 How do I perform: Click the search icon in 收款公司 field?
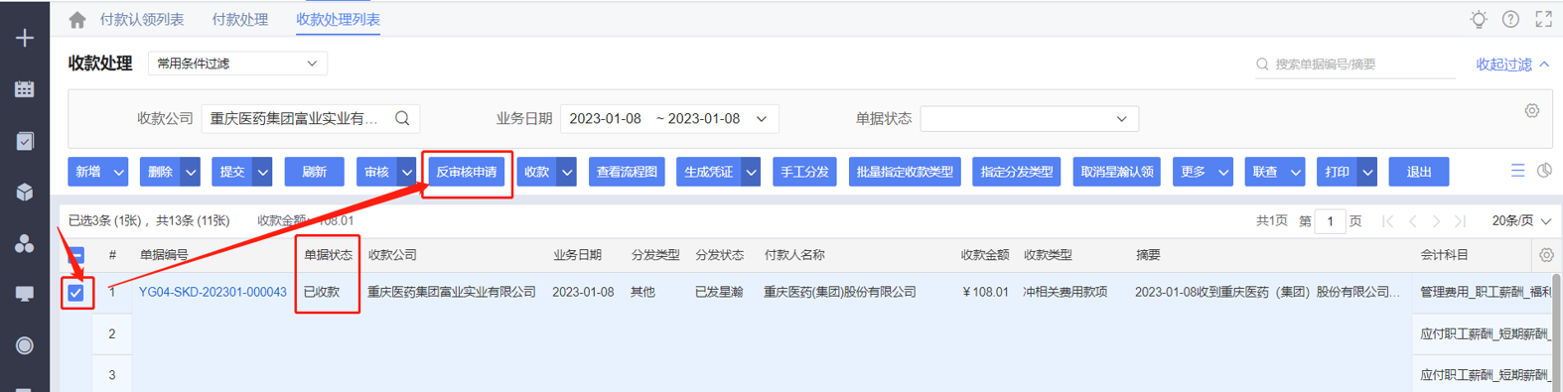pyautogui.click(x=402, y=118)
